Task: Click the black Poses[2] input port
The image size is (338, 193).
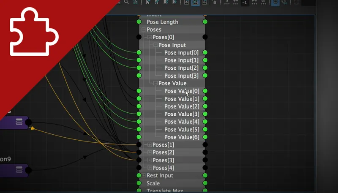Action: (139, 152)
